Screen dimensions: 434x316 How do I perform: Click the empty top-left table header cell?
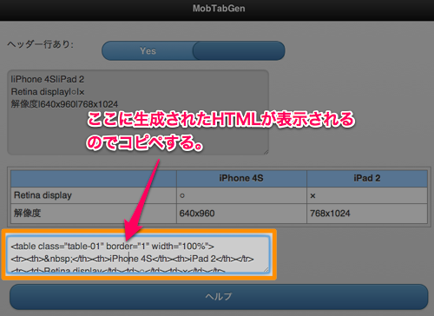point(94,178)
